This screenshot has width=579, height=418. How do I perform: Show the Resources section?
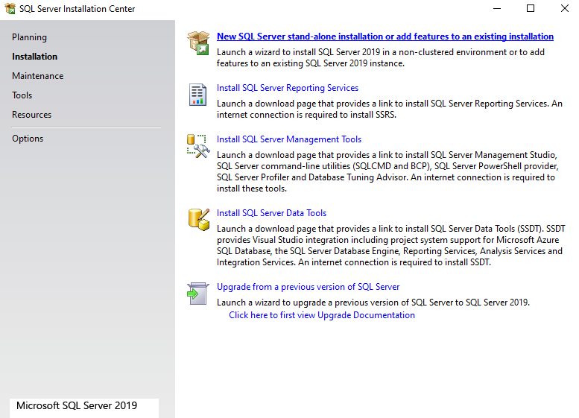tap(31, 115)
